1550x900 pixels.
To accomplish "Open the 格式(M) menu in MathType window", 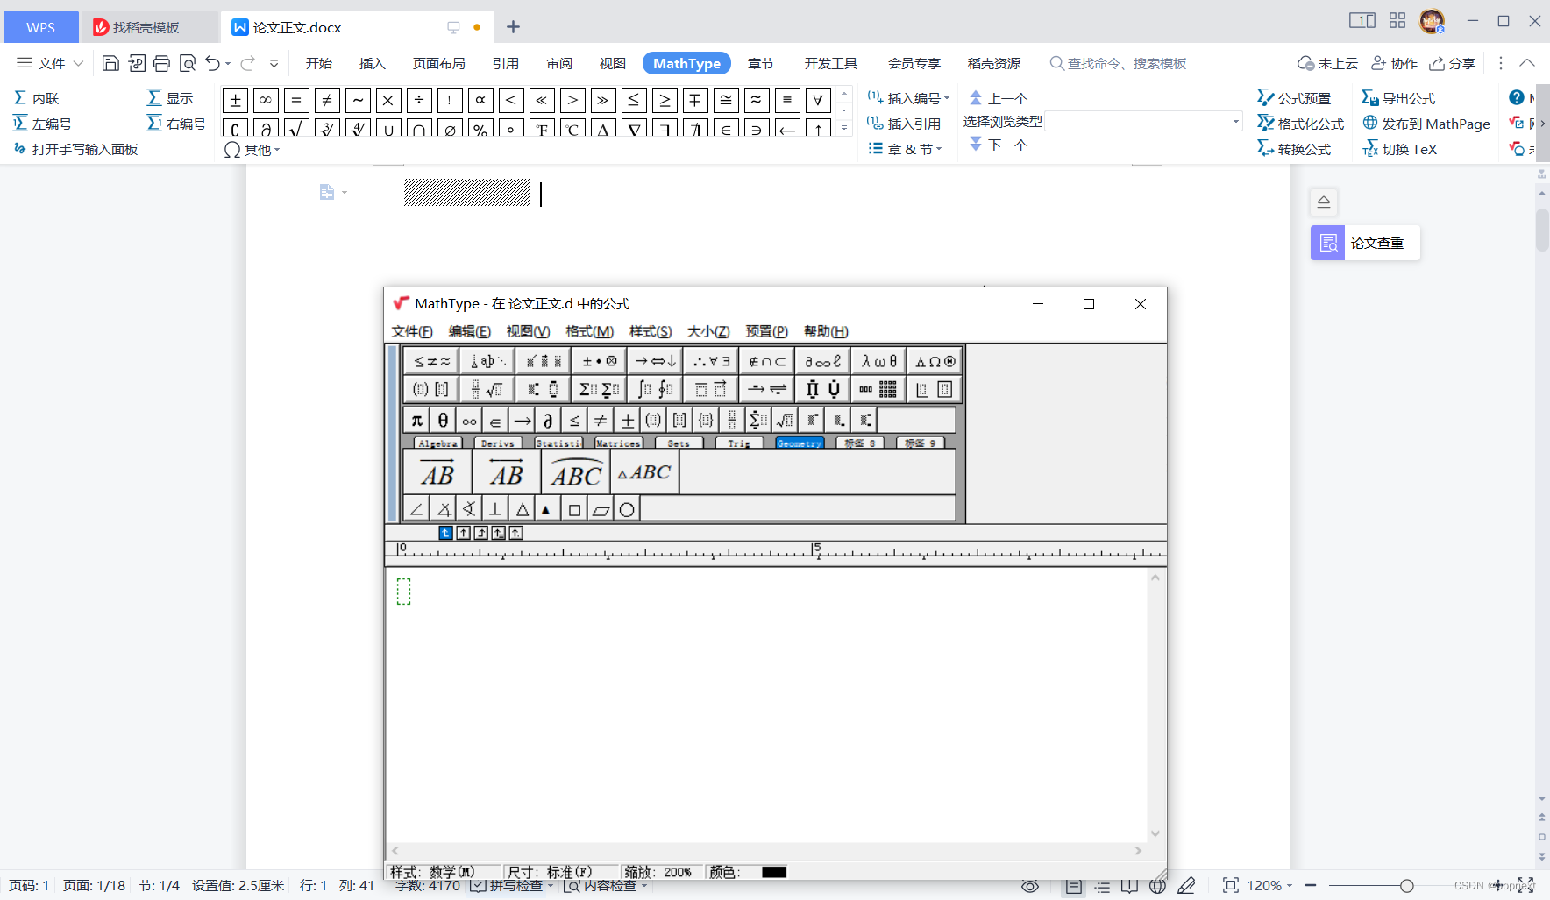I will [x=589, y=331].
